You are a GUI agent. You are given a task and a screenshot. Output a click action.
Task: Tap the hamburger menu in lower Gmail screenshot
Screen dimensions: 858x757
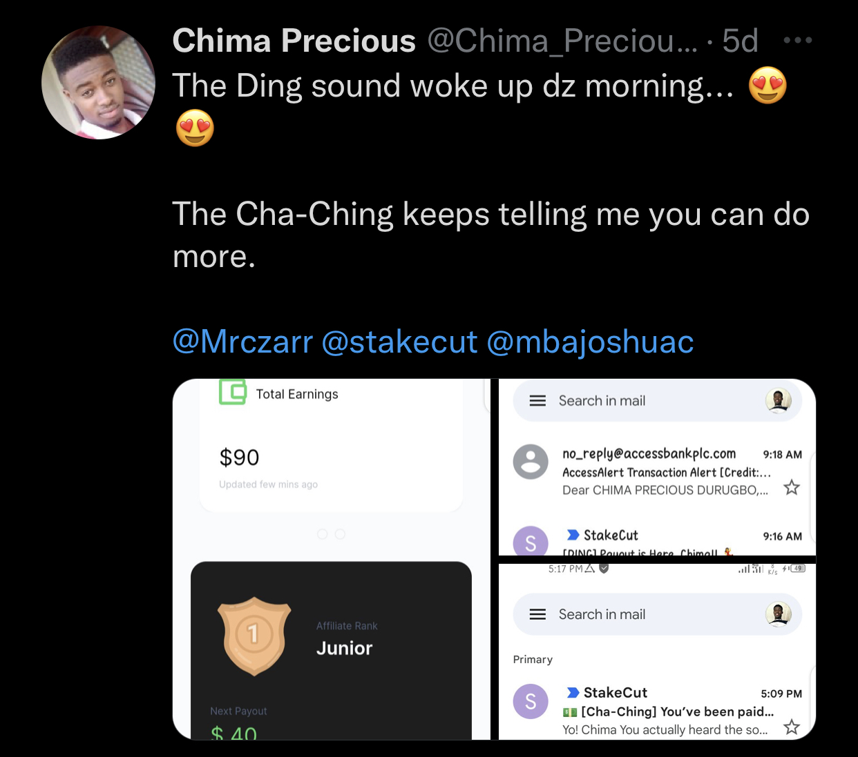(537, 614)
